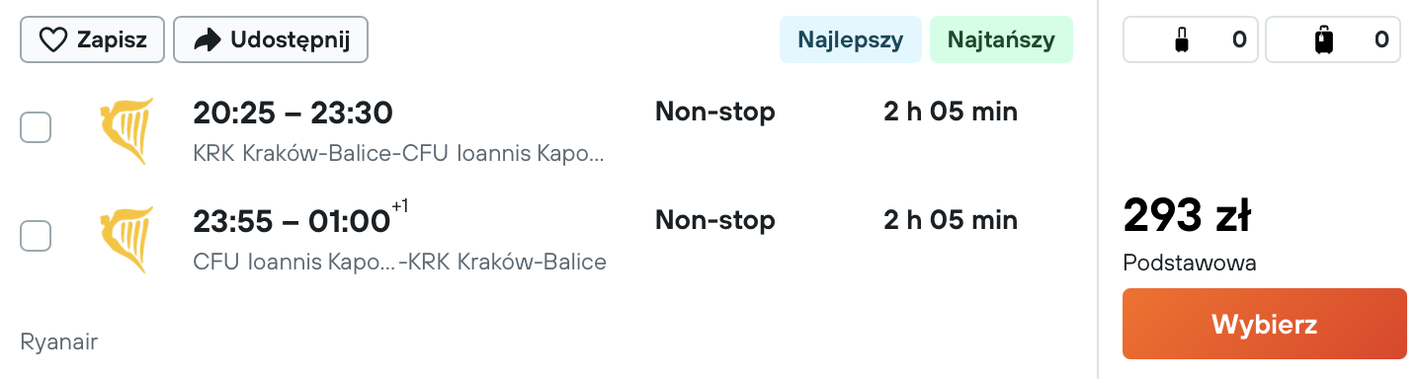Tick the checkbox for the 20:25 – 23:30 flight
This screenshot has width=1419, height=379.
tap(36, 127)
